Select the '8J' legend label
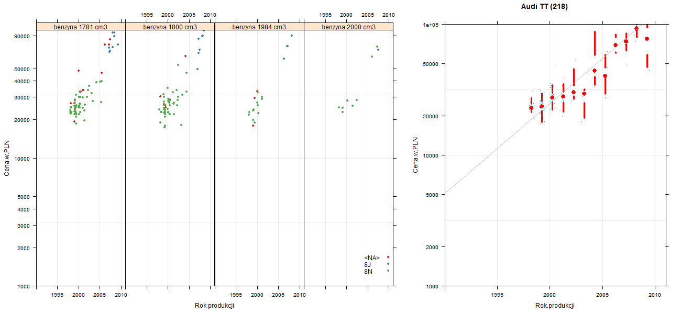The height and width of the screenshot is (314, 681). click(x=368, y=264)
